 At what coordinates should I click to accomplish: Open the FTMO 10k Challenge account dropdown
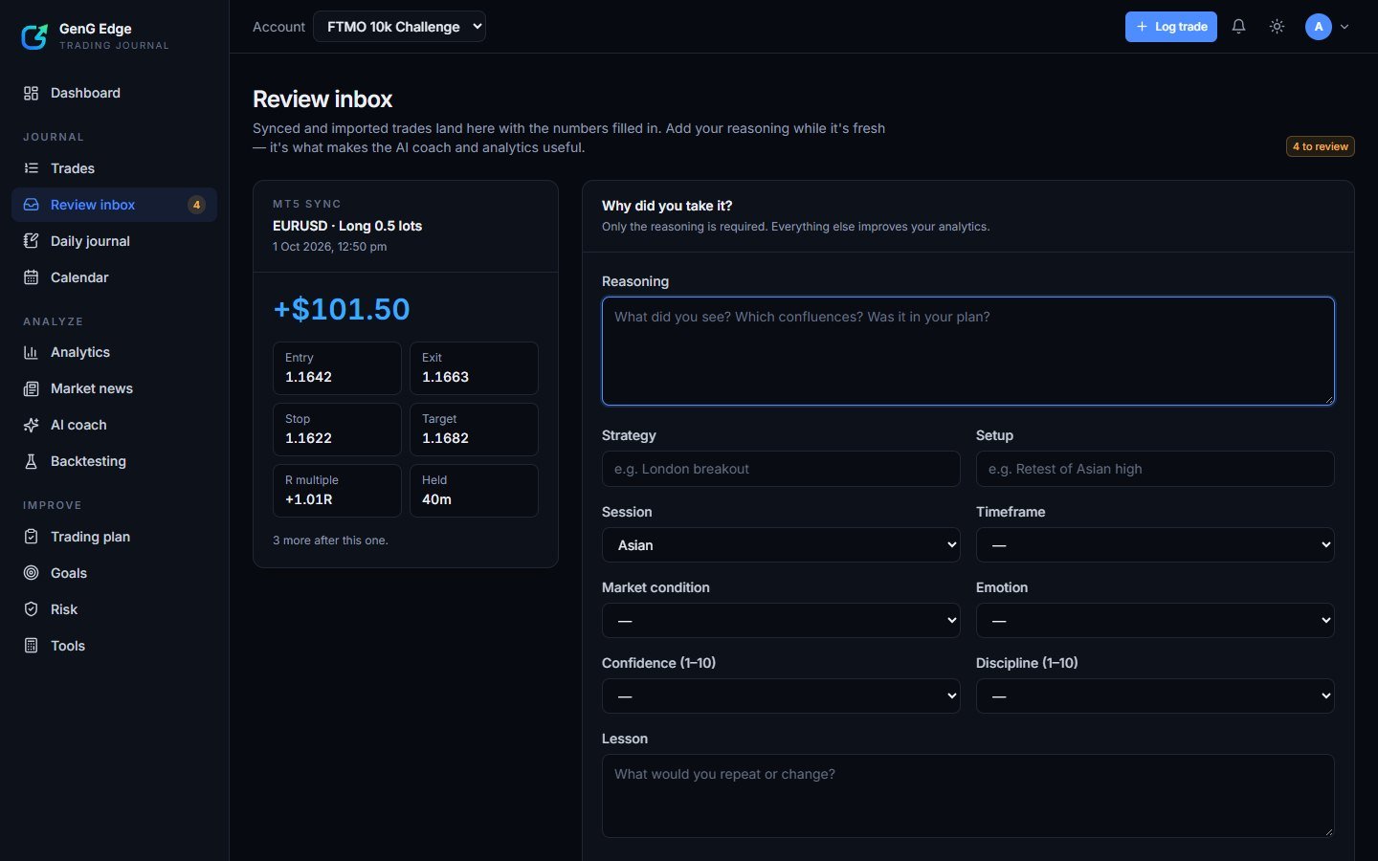coord(399,27)
